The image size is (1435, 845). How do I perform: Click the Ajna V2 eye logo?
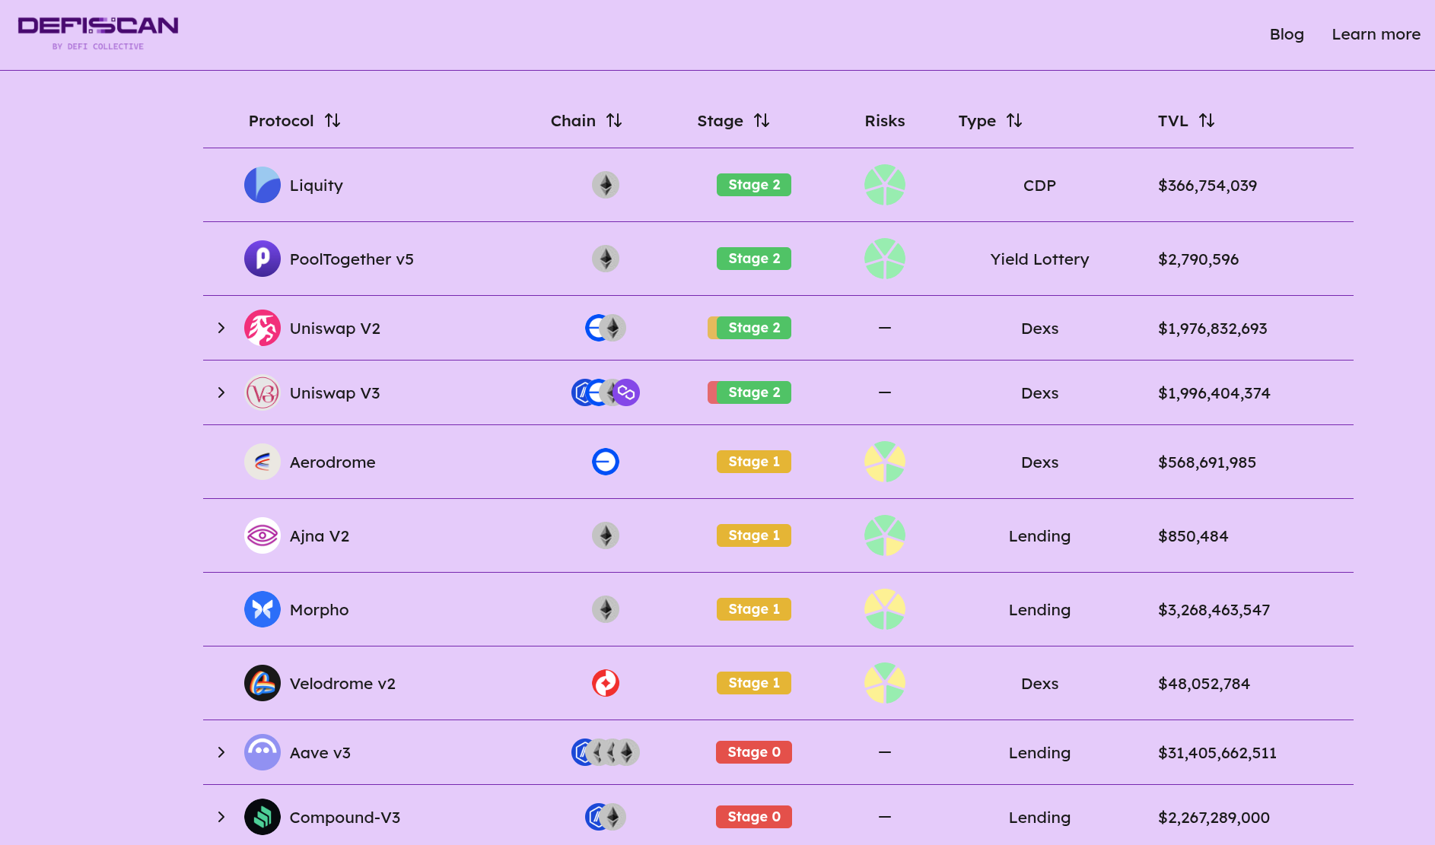(262, 535)
